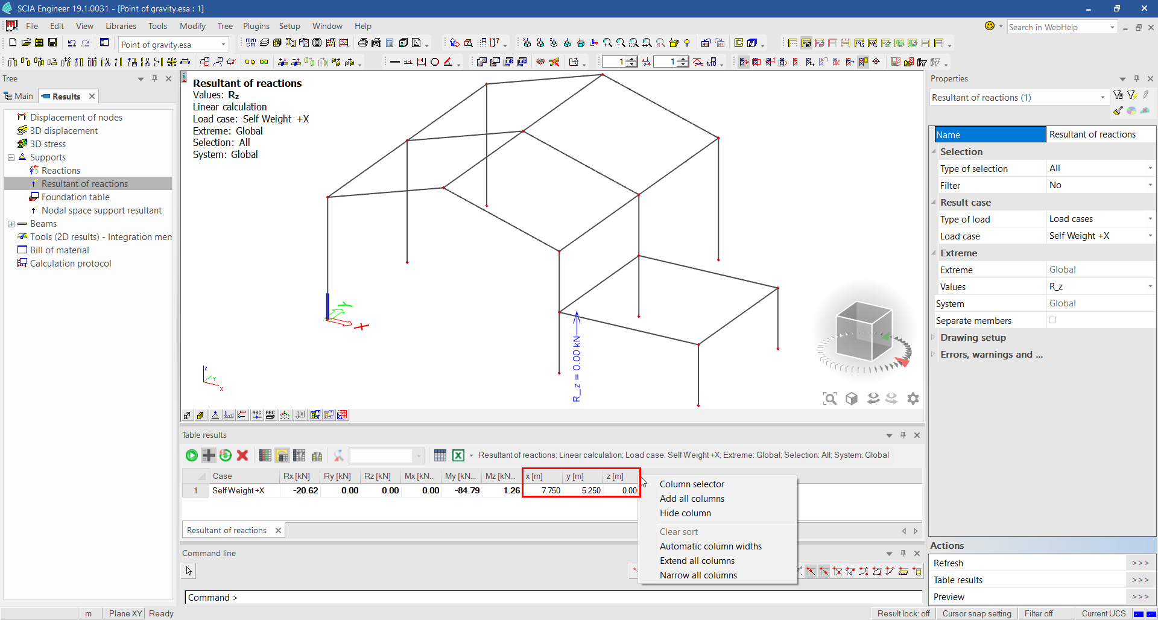Open the Libraries menu

click(121, 26)
